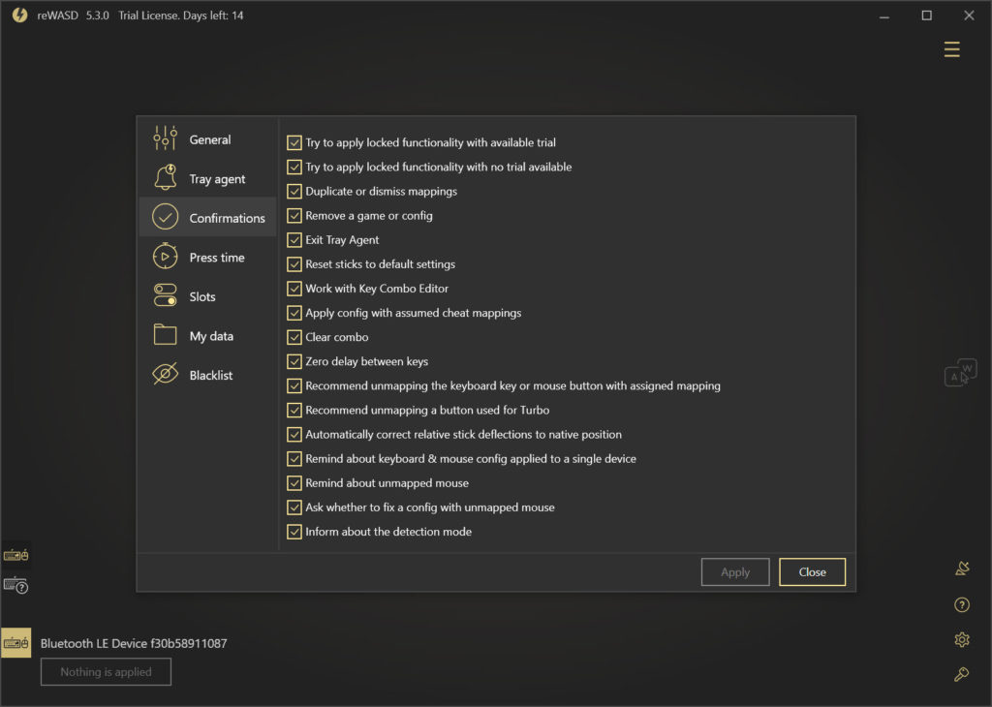Switch to the My data tab
This screenshot has width=992, height=707.
[207, 335]
